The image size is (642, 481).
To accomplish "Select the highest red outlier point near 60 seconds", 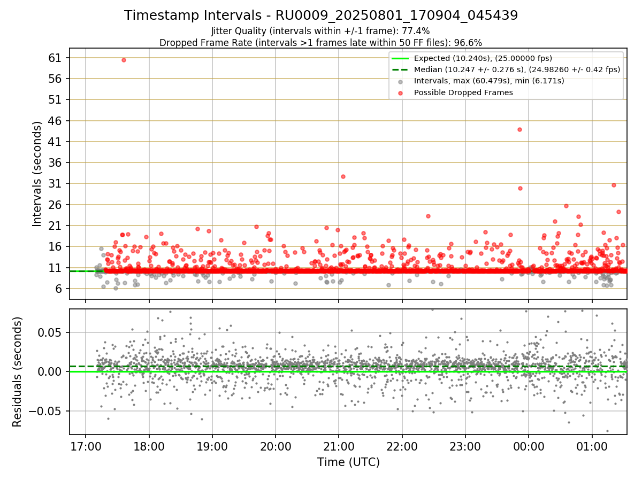I will tap(124, 60).
